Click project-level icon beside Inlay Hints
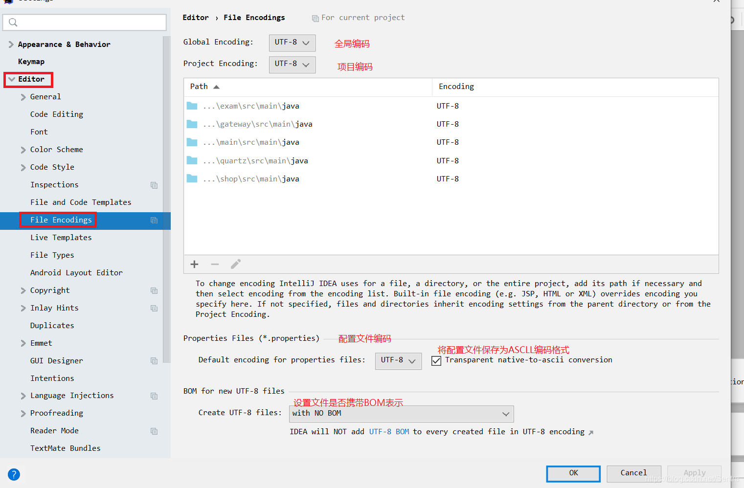 click(154, 308)
